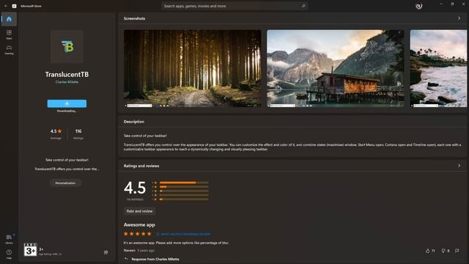
Task: Click the Awesome app review title
Action: [x=139, y=225]
